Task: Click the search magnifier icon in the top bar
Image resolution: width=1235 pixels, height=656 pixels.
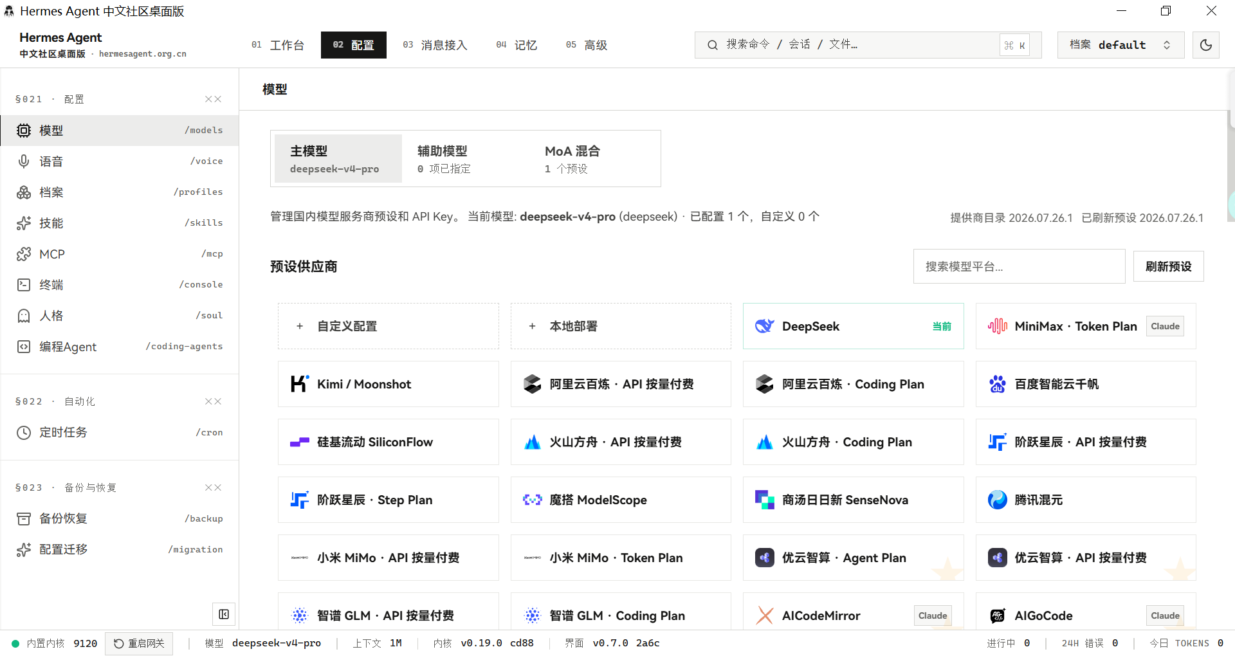Action: point(713,45)
